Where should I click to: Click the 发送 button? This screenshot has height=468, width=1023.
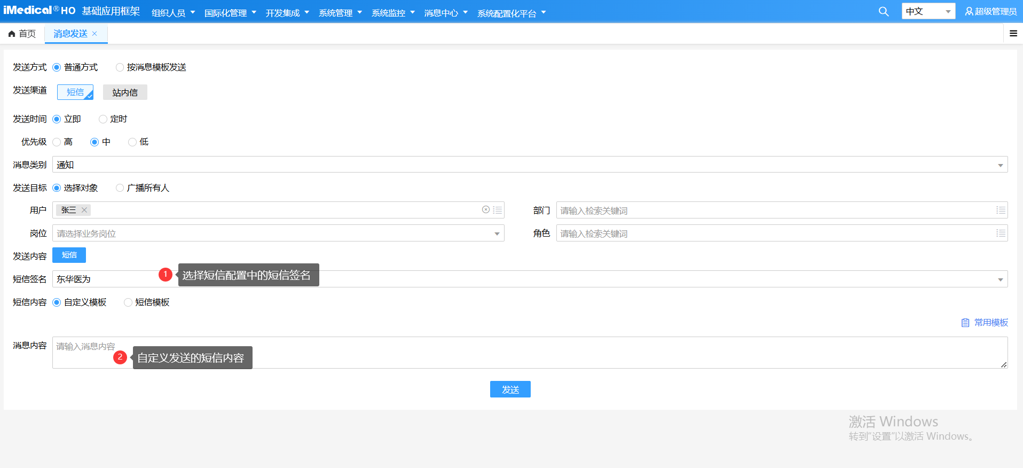point(510,389)
